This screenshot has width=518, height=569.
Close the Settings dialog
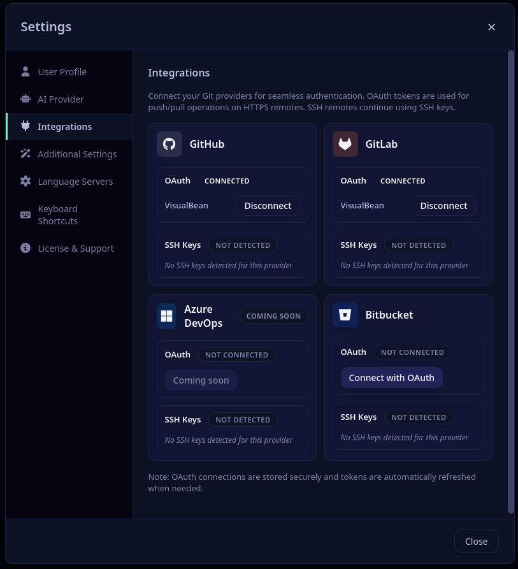point(476,541)
